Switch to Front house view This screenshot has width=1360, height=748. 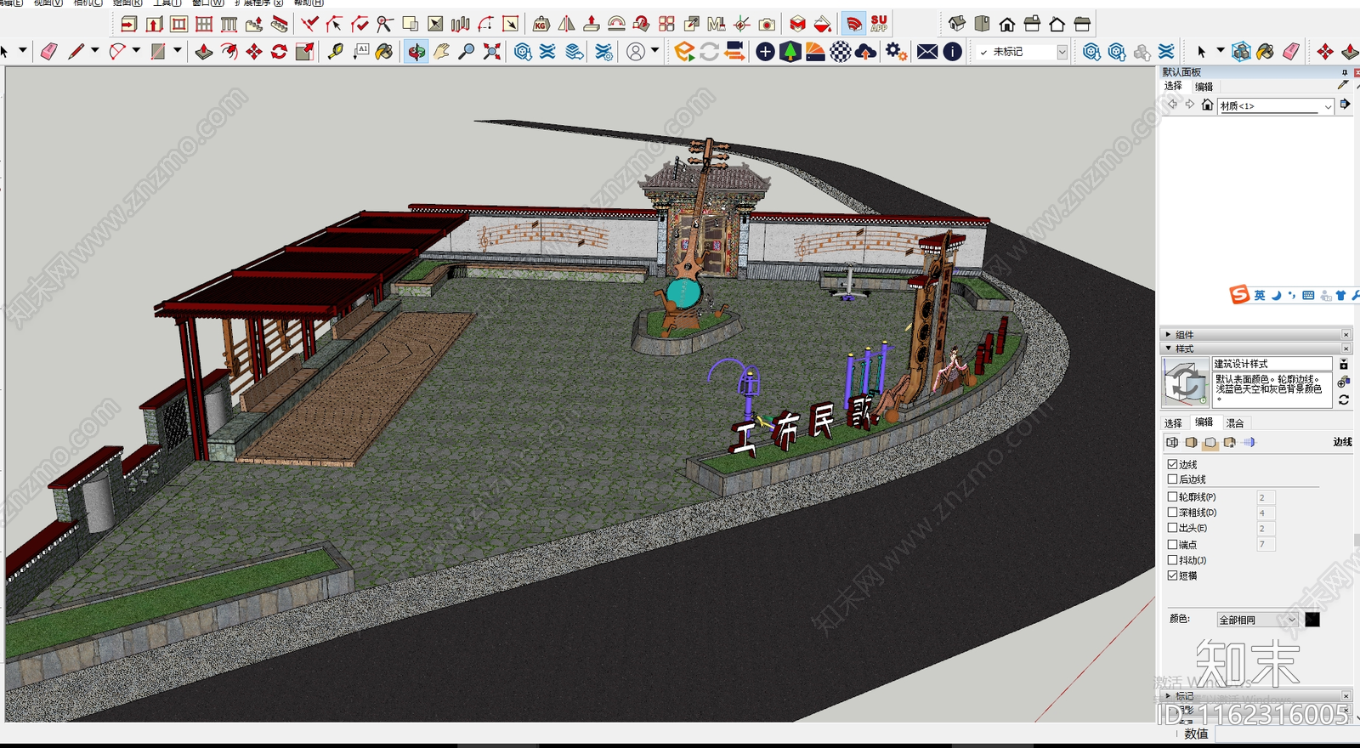click(x=1007, y=24)
